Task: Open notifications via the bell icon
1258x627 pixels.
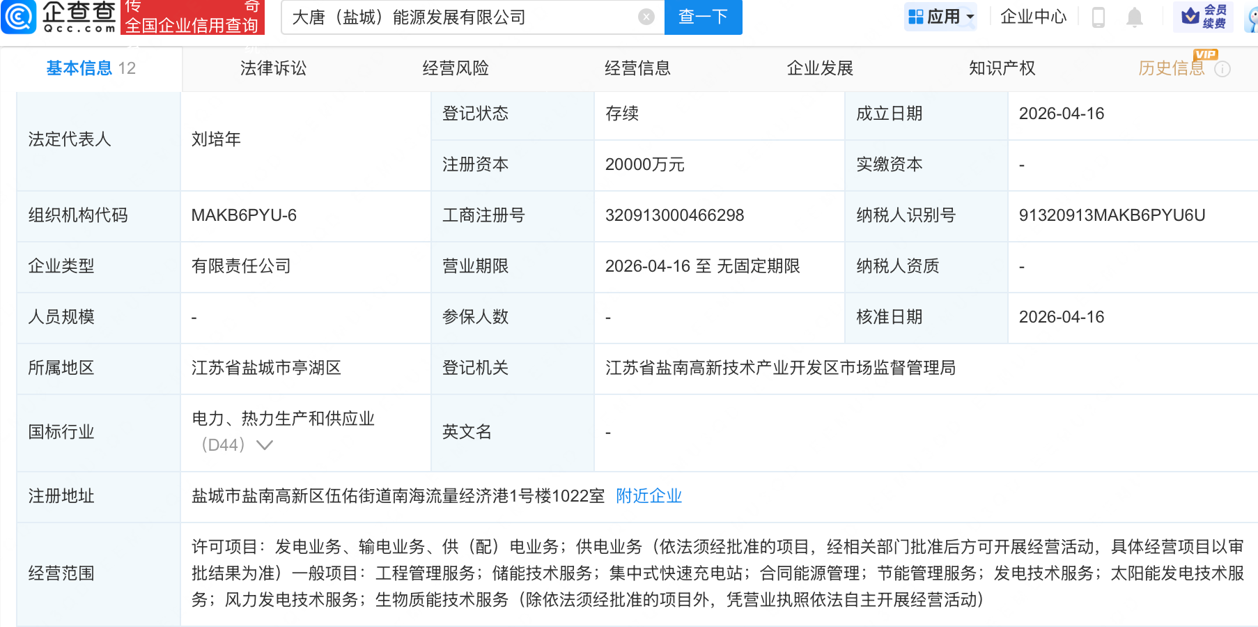Action: click(x=1134, y=17)
